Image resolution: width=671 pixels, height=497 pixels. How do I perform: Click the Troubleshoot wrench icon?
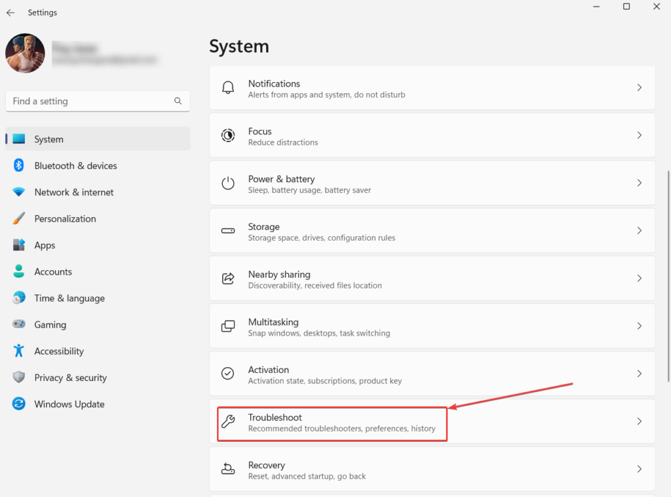tap(228, 422)
